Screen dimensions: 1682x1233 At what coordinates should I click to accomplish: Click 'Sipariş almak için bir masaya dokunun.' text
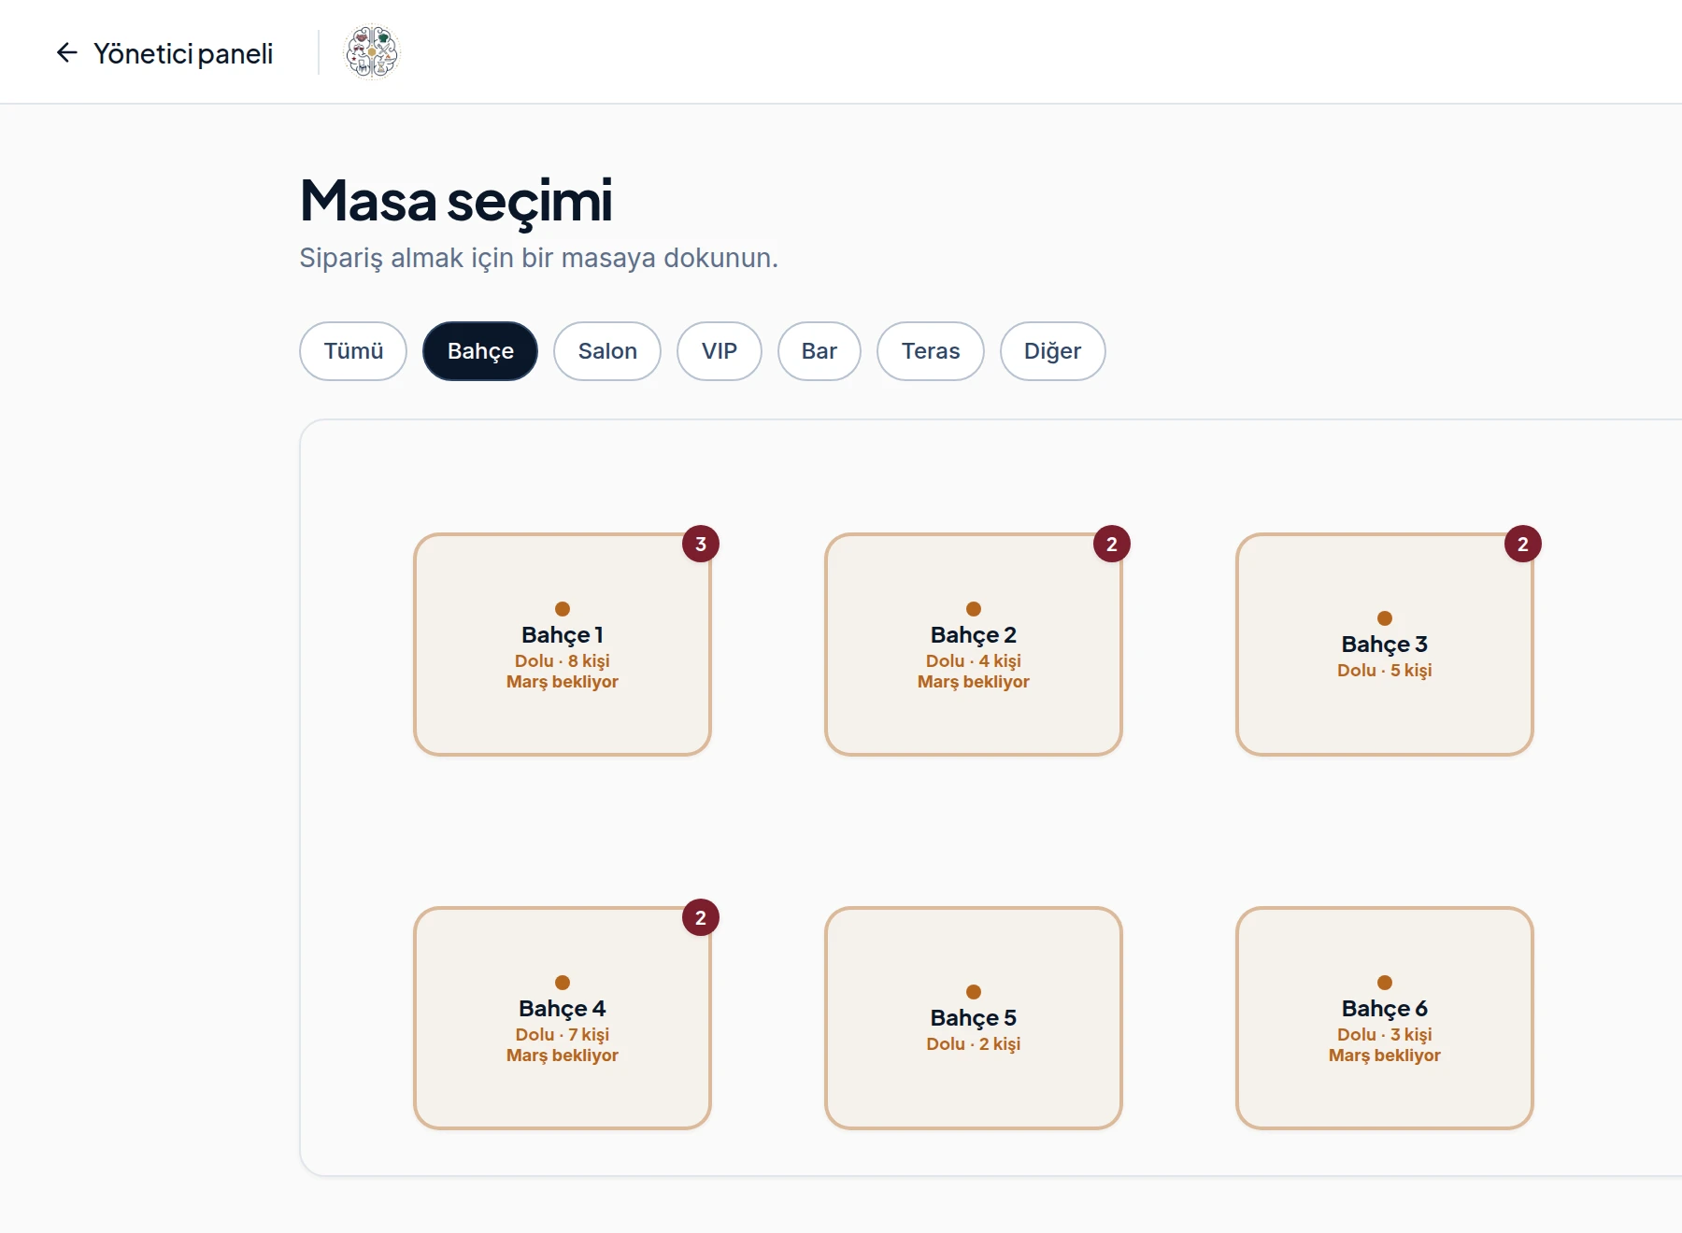tap(538, 258)
